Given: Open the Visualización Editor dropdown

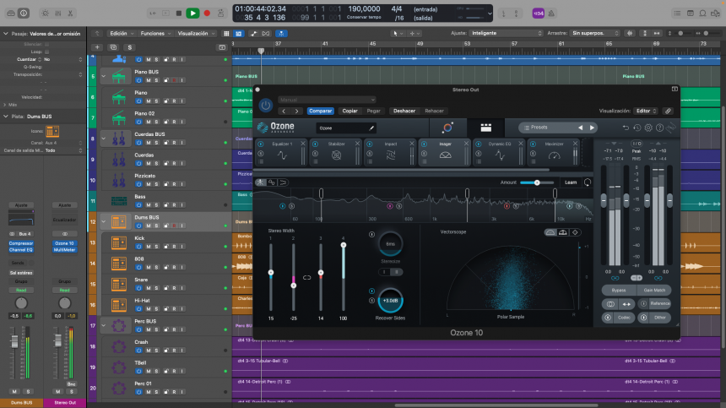Looking at the screenshot, I should click(x=646, y=112).
